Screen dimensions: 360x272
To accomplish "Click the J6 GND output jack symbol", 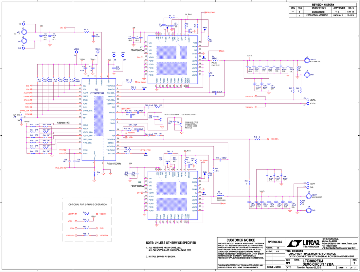I will point(307,75).
